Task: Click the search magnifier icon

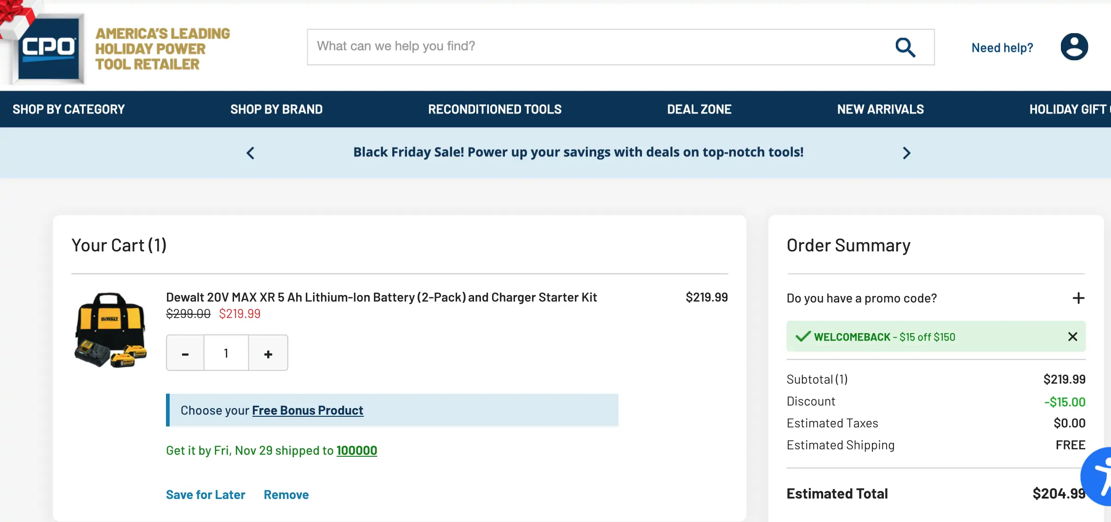Action: [905, 47]
